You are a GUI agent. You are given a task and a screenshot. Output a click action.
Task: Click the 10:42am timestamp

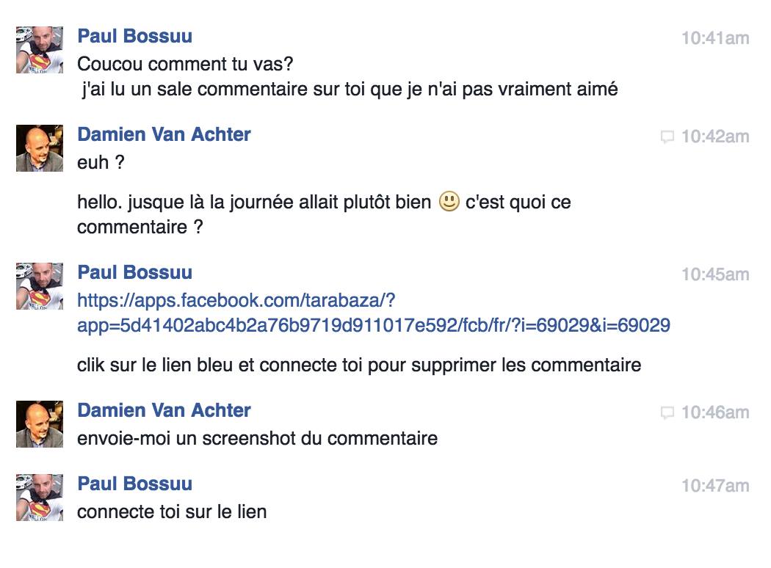714,136
